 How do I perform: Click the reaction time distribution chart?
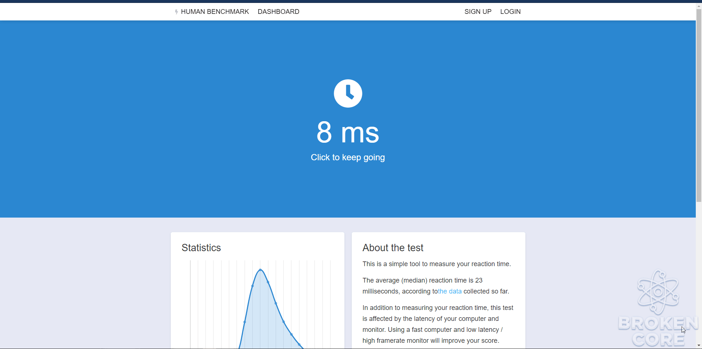[x=260, y=304]
